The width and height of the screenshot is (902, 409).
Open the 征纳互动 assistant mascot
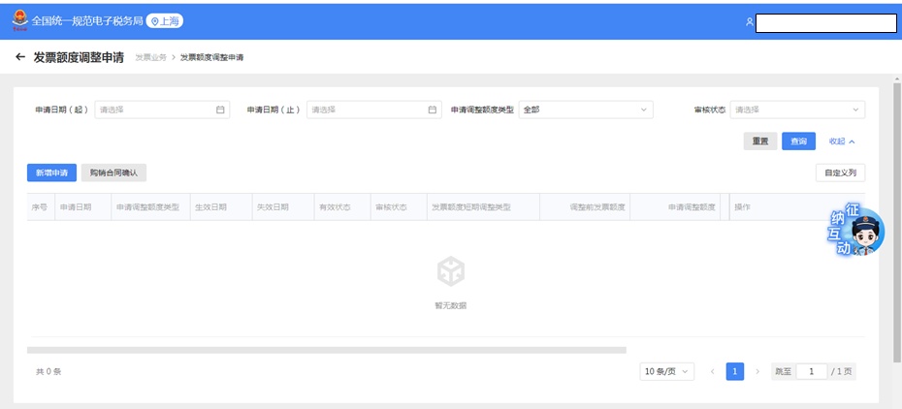[857, 233]
